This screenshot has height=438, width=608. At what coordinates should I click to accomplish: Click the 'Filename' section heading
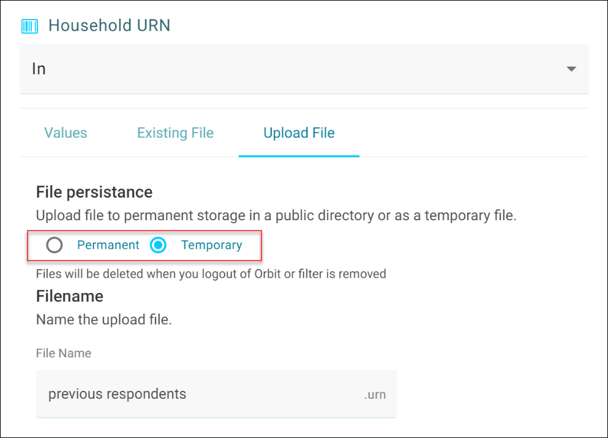point(70,296)
